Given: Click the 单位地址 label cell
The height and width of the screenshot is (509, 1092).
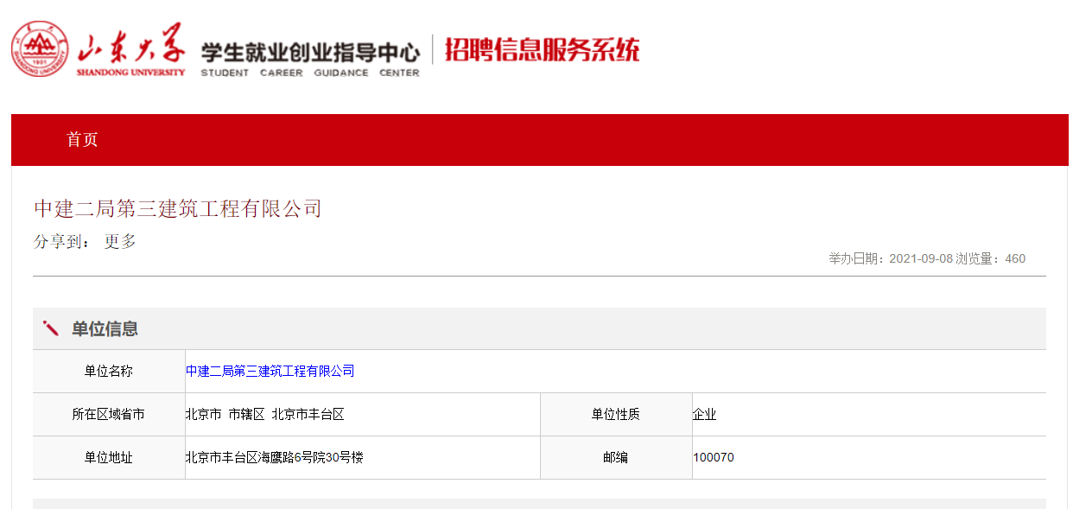Looking at the screenshot, I should click(109, 457).
